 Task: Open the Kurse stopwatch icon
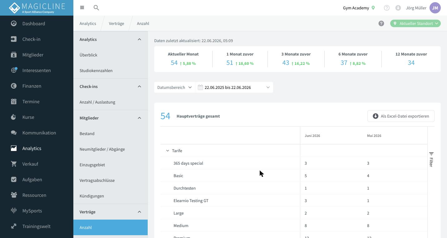point(14,117)
